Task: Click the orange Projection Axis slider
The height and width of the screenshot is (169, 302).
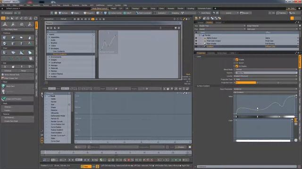Action: tap(246, 83)
